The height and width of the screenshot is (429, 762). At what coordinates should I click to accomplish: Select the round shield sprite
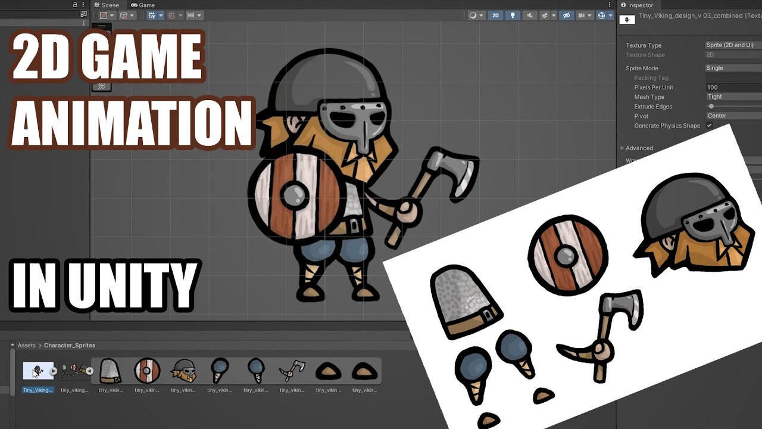click(x=147, y=371)
